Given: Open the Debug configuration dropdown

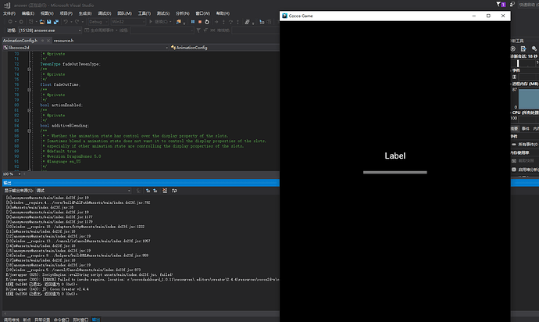Looking at the screenshot, I should point(98,22).
